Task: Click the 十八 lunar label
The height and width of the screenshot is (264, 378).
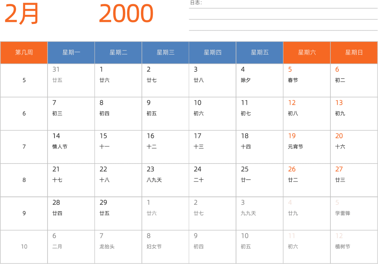Action: [105, 180]
